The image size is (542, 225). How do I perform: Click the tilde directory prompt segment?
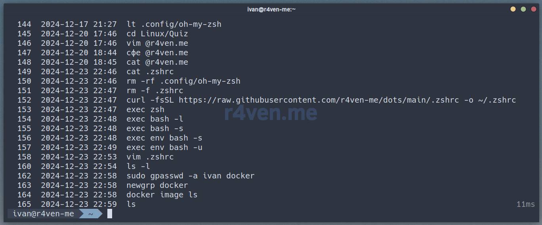coord(91,214)
